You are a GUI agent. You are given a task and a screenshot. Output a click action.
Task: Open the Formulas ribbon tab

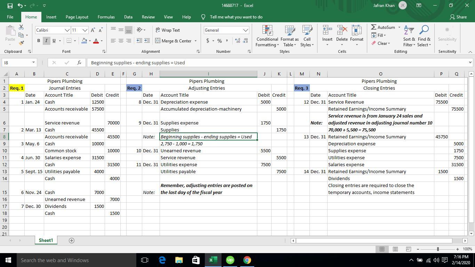(106, 17)
